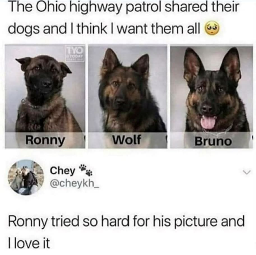
Task: Open Bruno's dog photo
Action: point(212,96)
